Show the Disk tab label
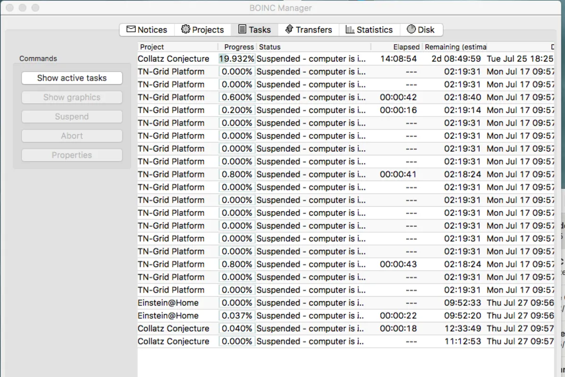The height and width of the screenshot is (377, 565). (426, 30)
